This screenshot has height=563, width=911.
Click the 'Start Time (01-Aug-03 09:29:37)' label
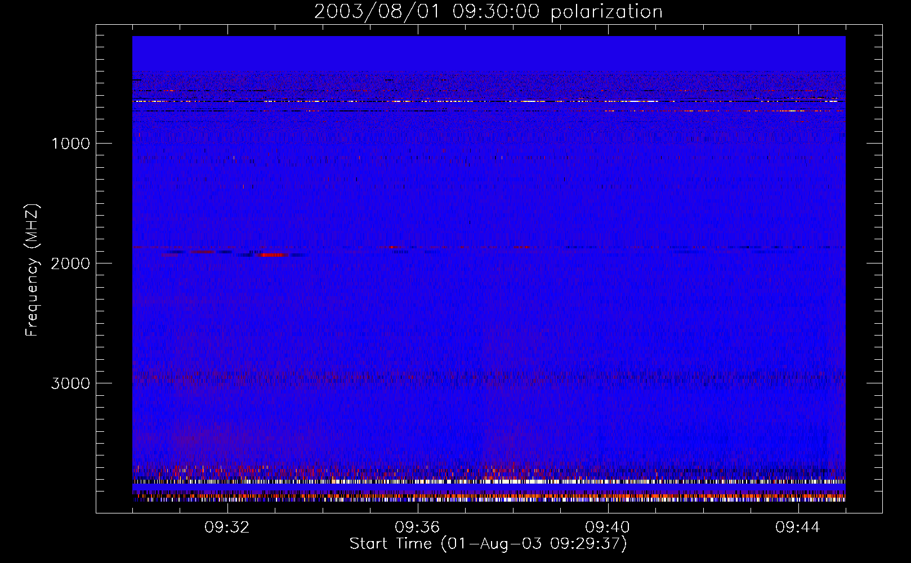click(488, 544)
